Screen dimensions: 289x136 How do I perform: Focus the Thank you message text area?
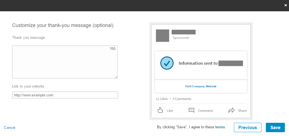(65, 62)
